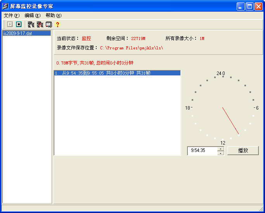Open the 帮助 menu
The image size is (265, 213).
(53, 16)
